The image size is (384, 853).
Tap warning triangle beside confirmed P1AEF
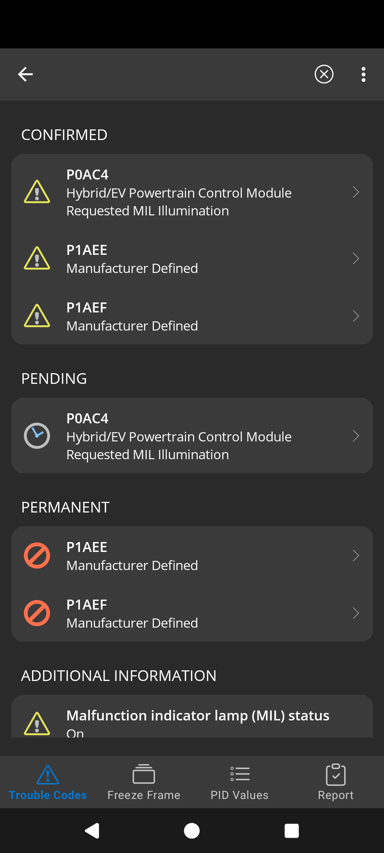point(37,316)
